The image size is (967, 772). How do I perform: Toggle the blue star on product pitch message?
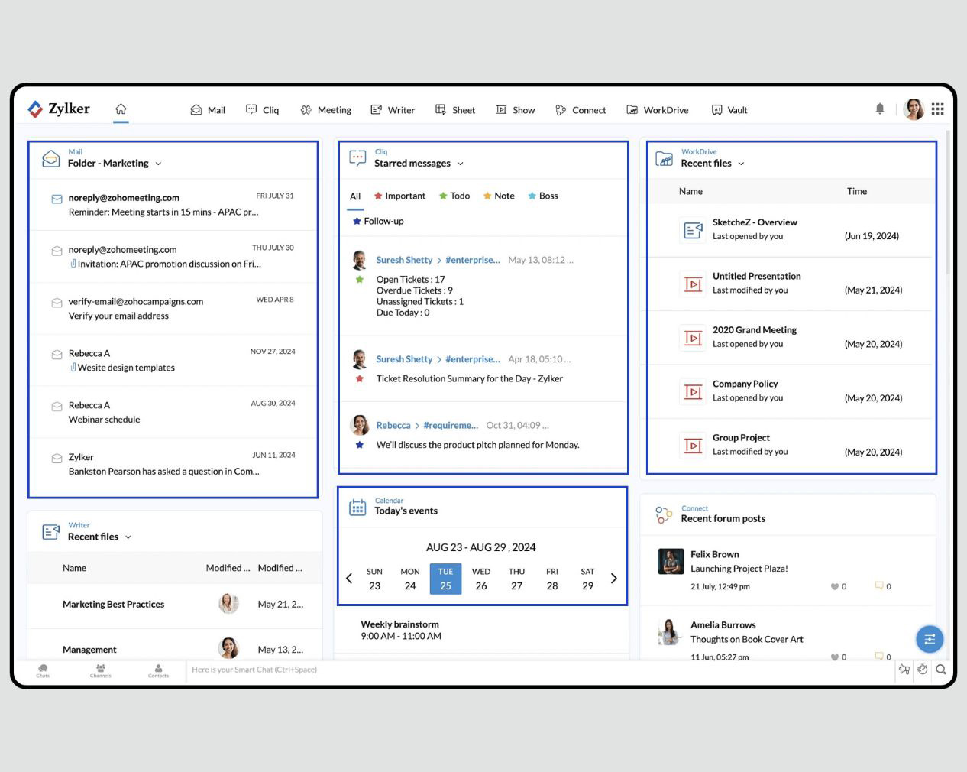[360, 445]
